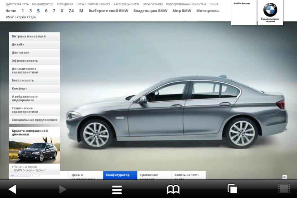Viewport: 297px width, 198px height.
Task: Follow Узнать о новом BMW 5 серии Туринг
Action: click(x=30, y=169)
